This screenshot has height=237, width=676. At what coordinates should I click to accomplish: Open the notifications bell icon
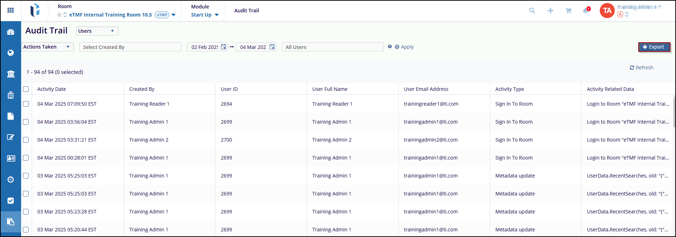pyautogui.click(x=585, y=11)
